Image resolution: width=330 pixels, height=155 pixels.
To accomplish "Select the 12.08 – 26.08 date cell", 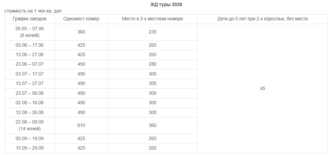I will 30,112.
